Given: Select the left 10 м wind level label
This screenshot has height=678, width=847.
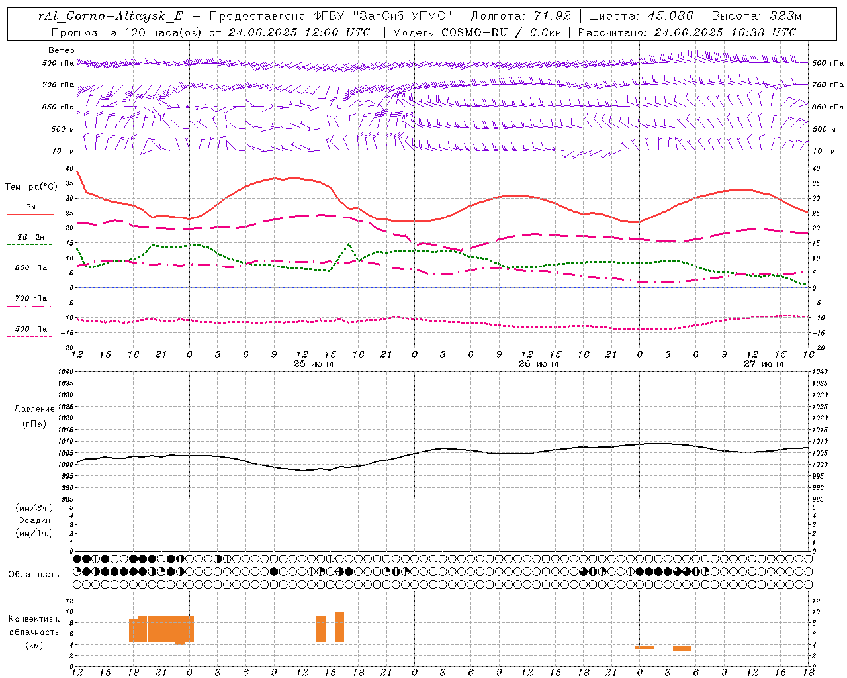Looking at the screenshot, I should coord(64,151).
